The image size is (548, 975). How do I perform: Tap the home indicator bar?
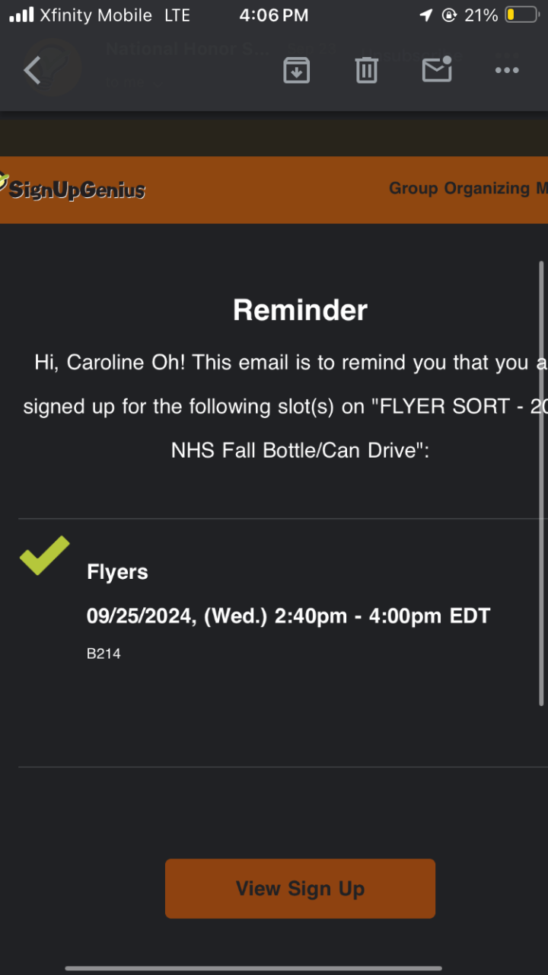pyautogui.click(x=253, y=968)
